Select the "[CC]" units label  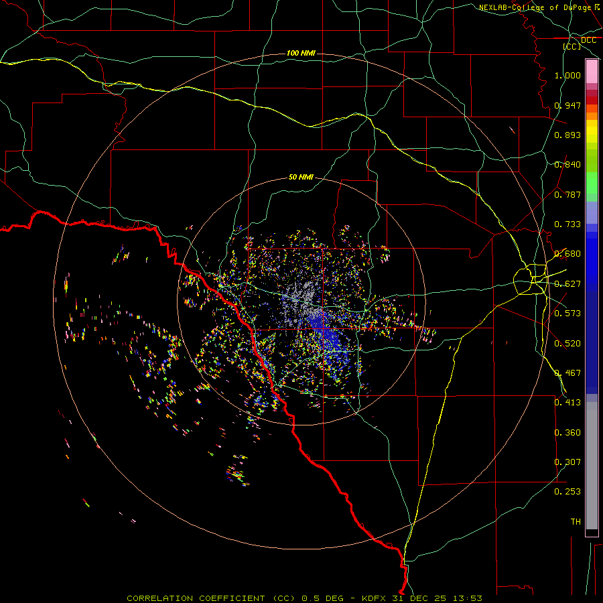click(572, 46)
